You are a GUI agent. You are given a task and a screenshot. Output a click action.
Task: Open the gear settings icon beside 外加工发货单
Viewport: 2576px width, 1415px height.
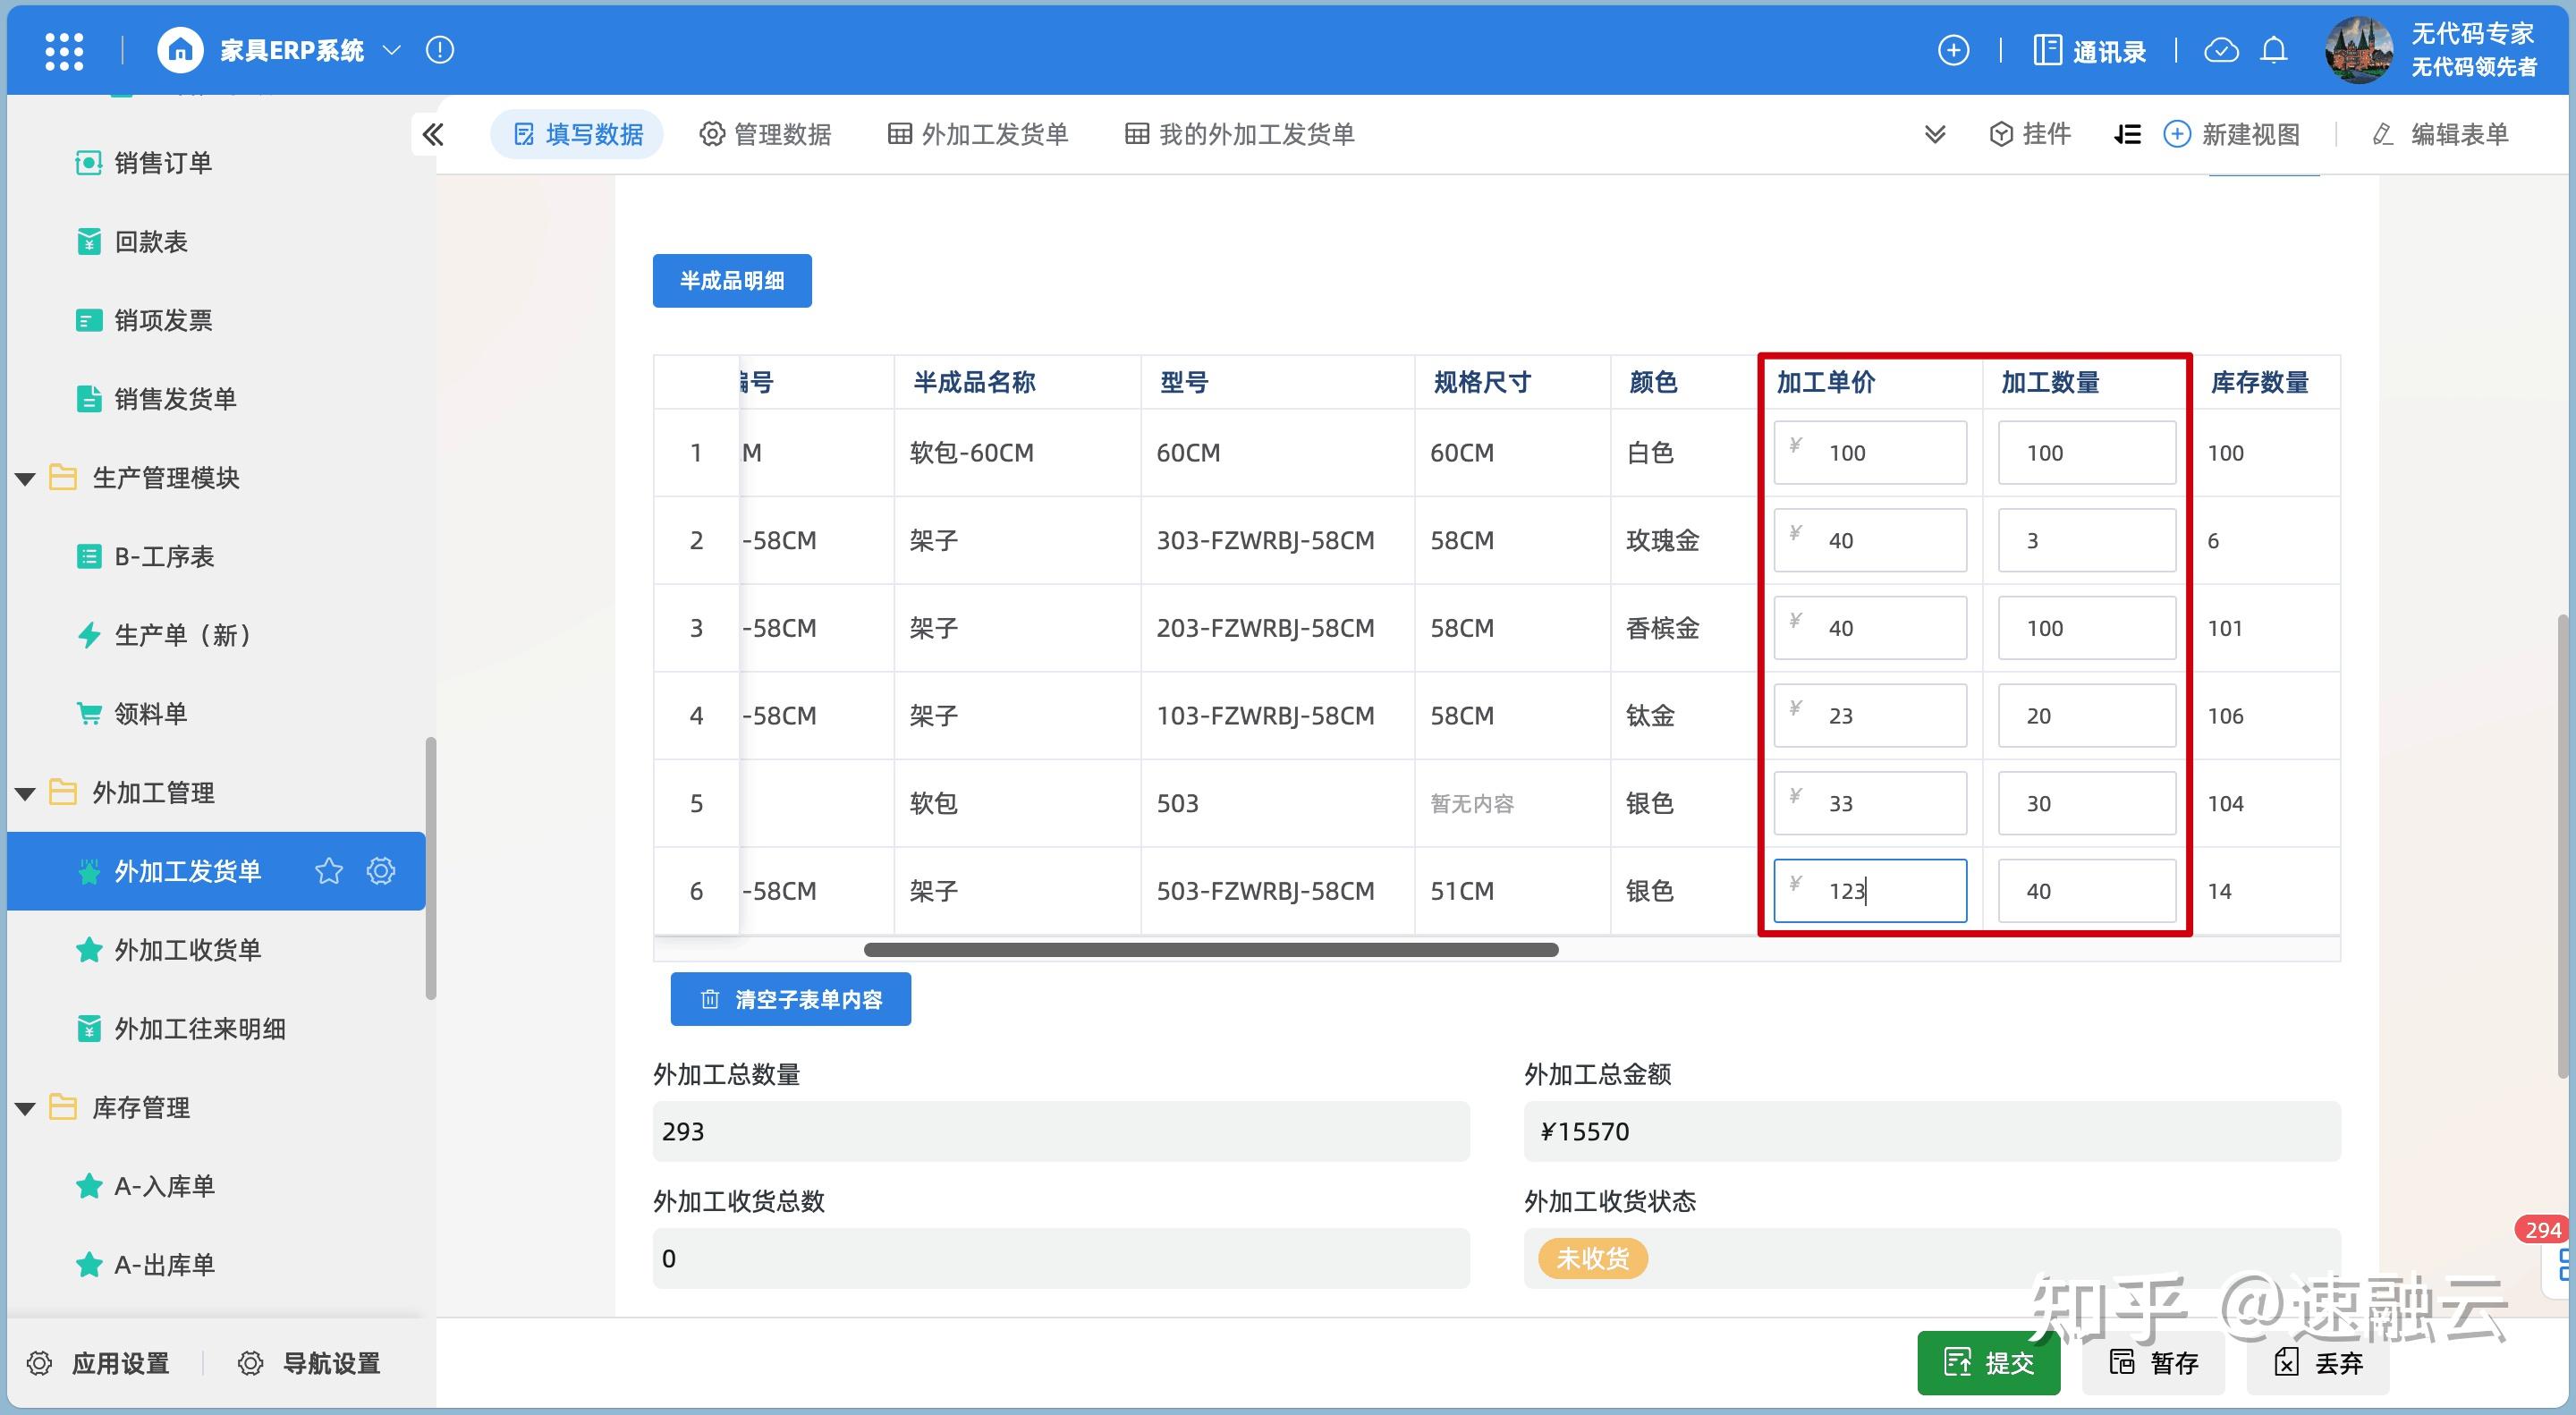(x=381, y=871)
